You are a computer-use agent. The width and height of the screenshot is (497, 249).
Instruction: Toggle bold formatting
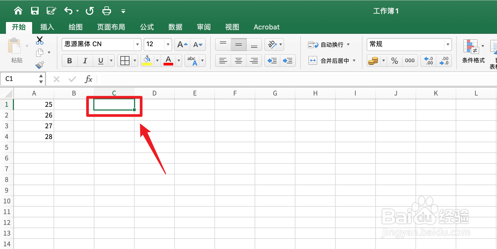[x=70, y=61]
